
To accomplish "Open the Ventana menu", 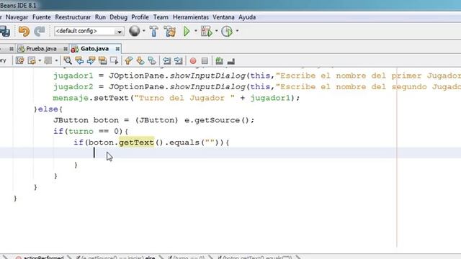I will pyautogui.click(x=223, y=17).
